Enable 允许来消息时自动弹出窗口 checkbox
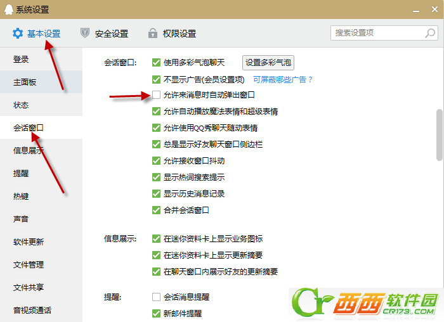The image size is (444, 322). (156, 95)
